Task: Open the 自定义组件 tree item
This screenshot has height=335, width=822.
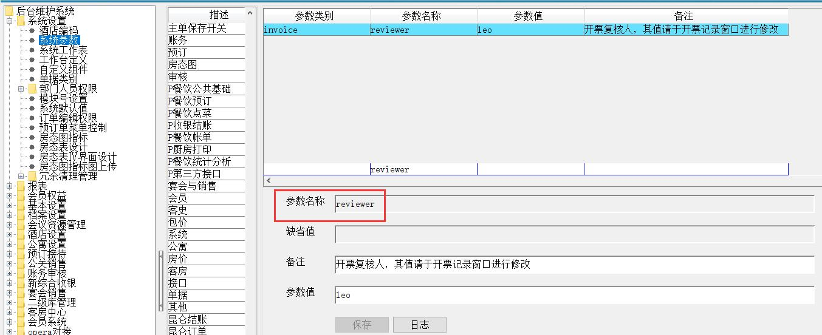Action: [63, 70]
